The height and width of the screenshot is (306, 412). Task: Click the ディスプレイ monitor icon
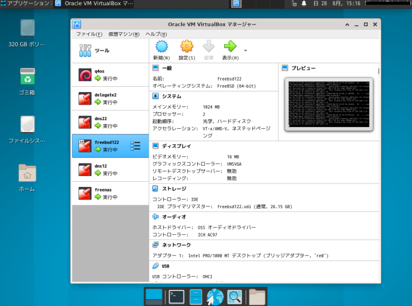pos(155,146)
